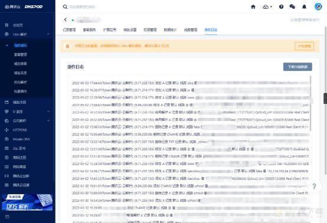Open the 线路管理 tab
The width and height of the screenshot is (327, 223).
pos(191,30)
